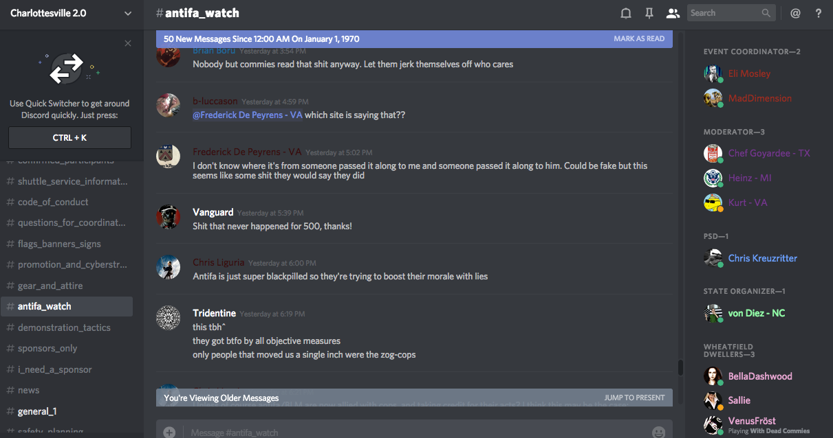The image size is (833, 438).
Task: Click search magnifier icon
Action: tap(766, 13)
